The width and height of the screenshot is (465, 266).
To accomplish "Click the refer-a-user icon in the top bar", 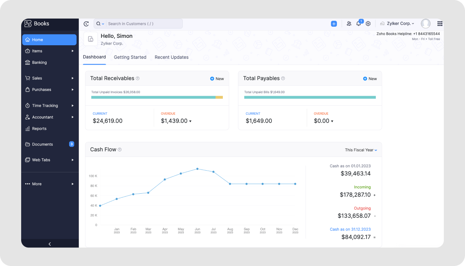I will 349,24.
